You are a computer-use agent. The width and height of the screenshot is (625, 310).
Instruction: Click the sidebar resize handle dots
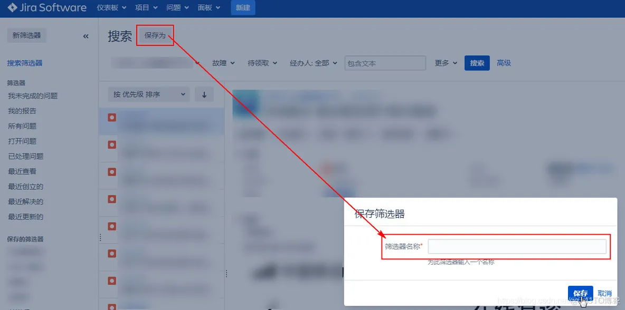(x=100, y=237)
